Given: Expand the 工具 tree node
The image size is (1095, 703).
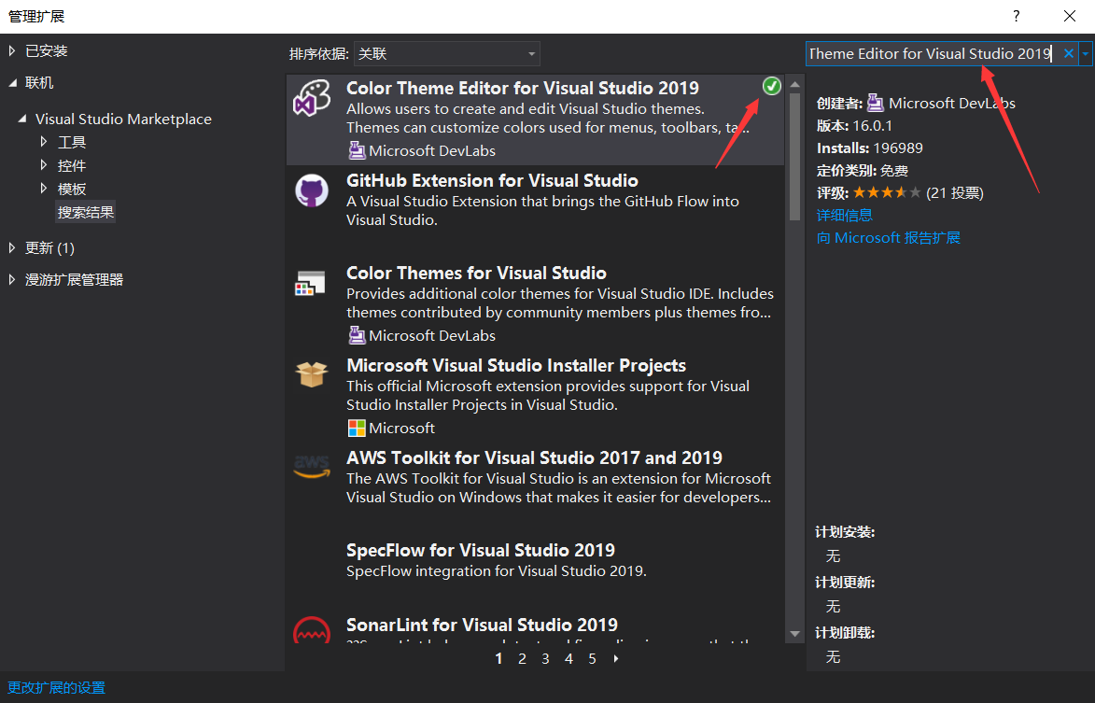Looking at the screenshot, I should pos(42,142).
